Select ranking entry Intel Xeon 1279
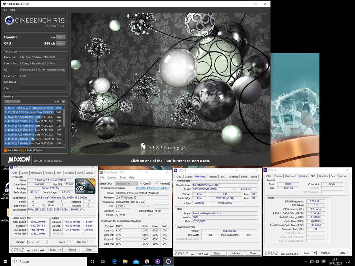This screenshot has height=266, width=355. coord(33,108)
